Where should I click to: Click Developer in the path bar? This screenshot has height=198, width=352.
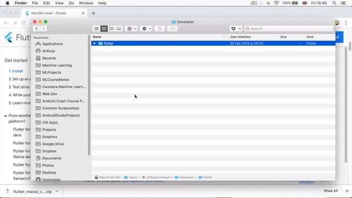184,177
